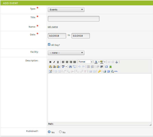Image resolution: width=153 pixels, height=137 pixels.
Task: Toggle italic formatting in description editor
Action: (x=54, y=62)
